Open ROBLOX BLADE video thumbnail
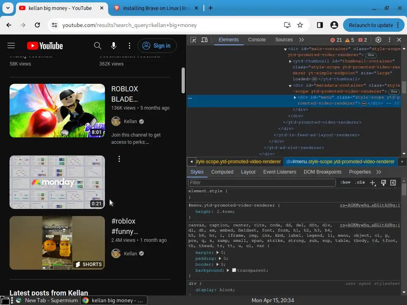The height and width of the screenshot is (305, 407). coord(57,110)
